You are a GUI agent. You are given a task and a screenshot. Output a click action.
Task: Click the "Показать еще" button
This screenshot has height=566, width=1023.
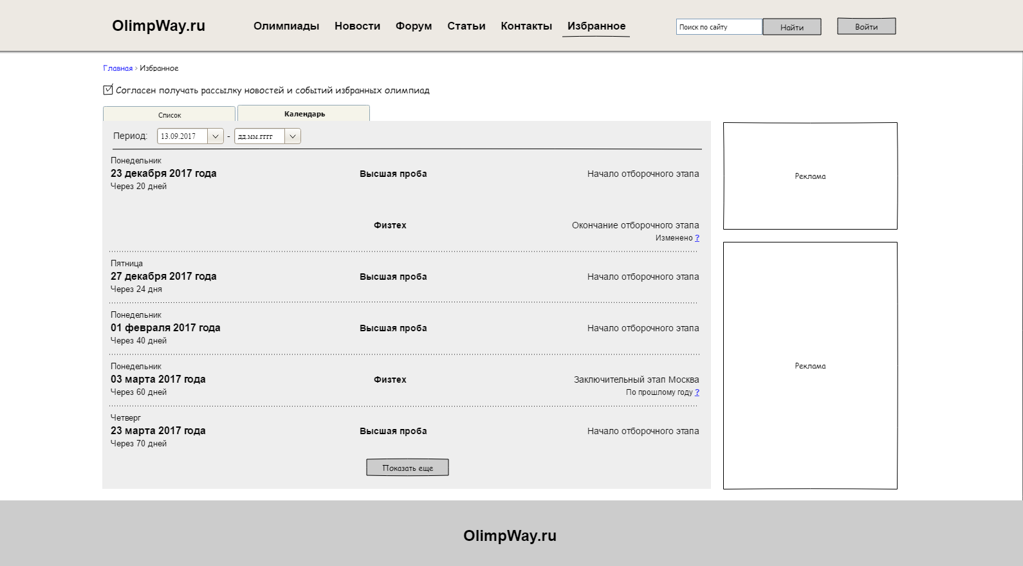point(407,468)
